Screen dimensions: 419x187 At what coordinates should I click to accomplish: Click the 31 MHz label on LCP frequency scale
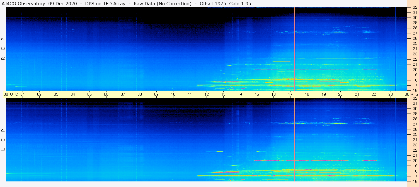(x=415, y=103)
